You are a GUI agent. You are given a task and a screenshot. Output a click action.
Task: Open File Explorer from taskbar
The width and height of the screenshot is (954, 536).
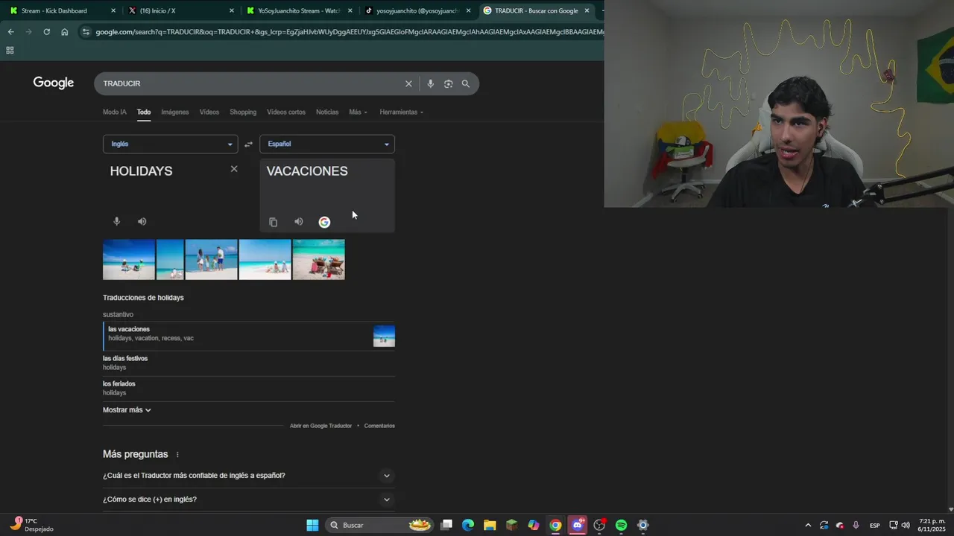[x=490, y=525]
